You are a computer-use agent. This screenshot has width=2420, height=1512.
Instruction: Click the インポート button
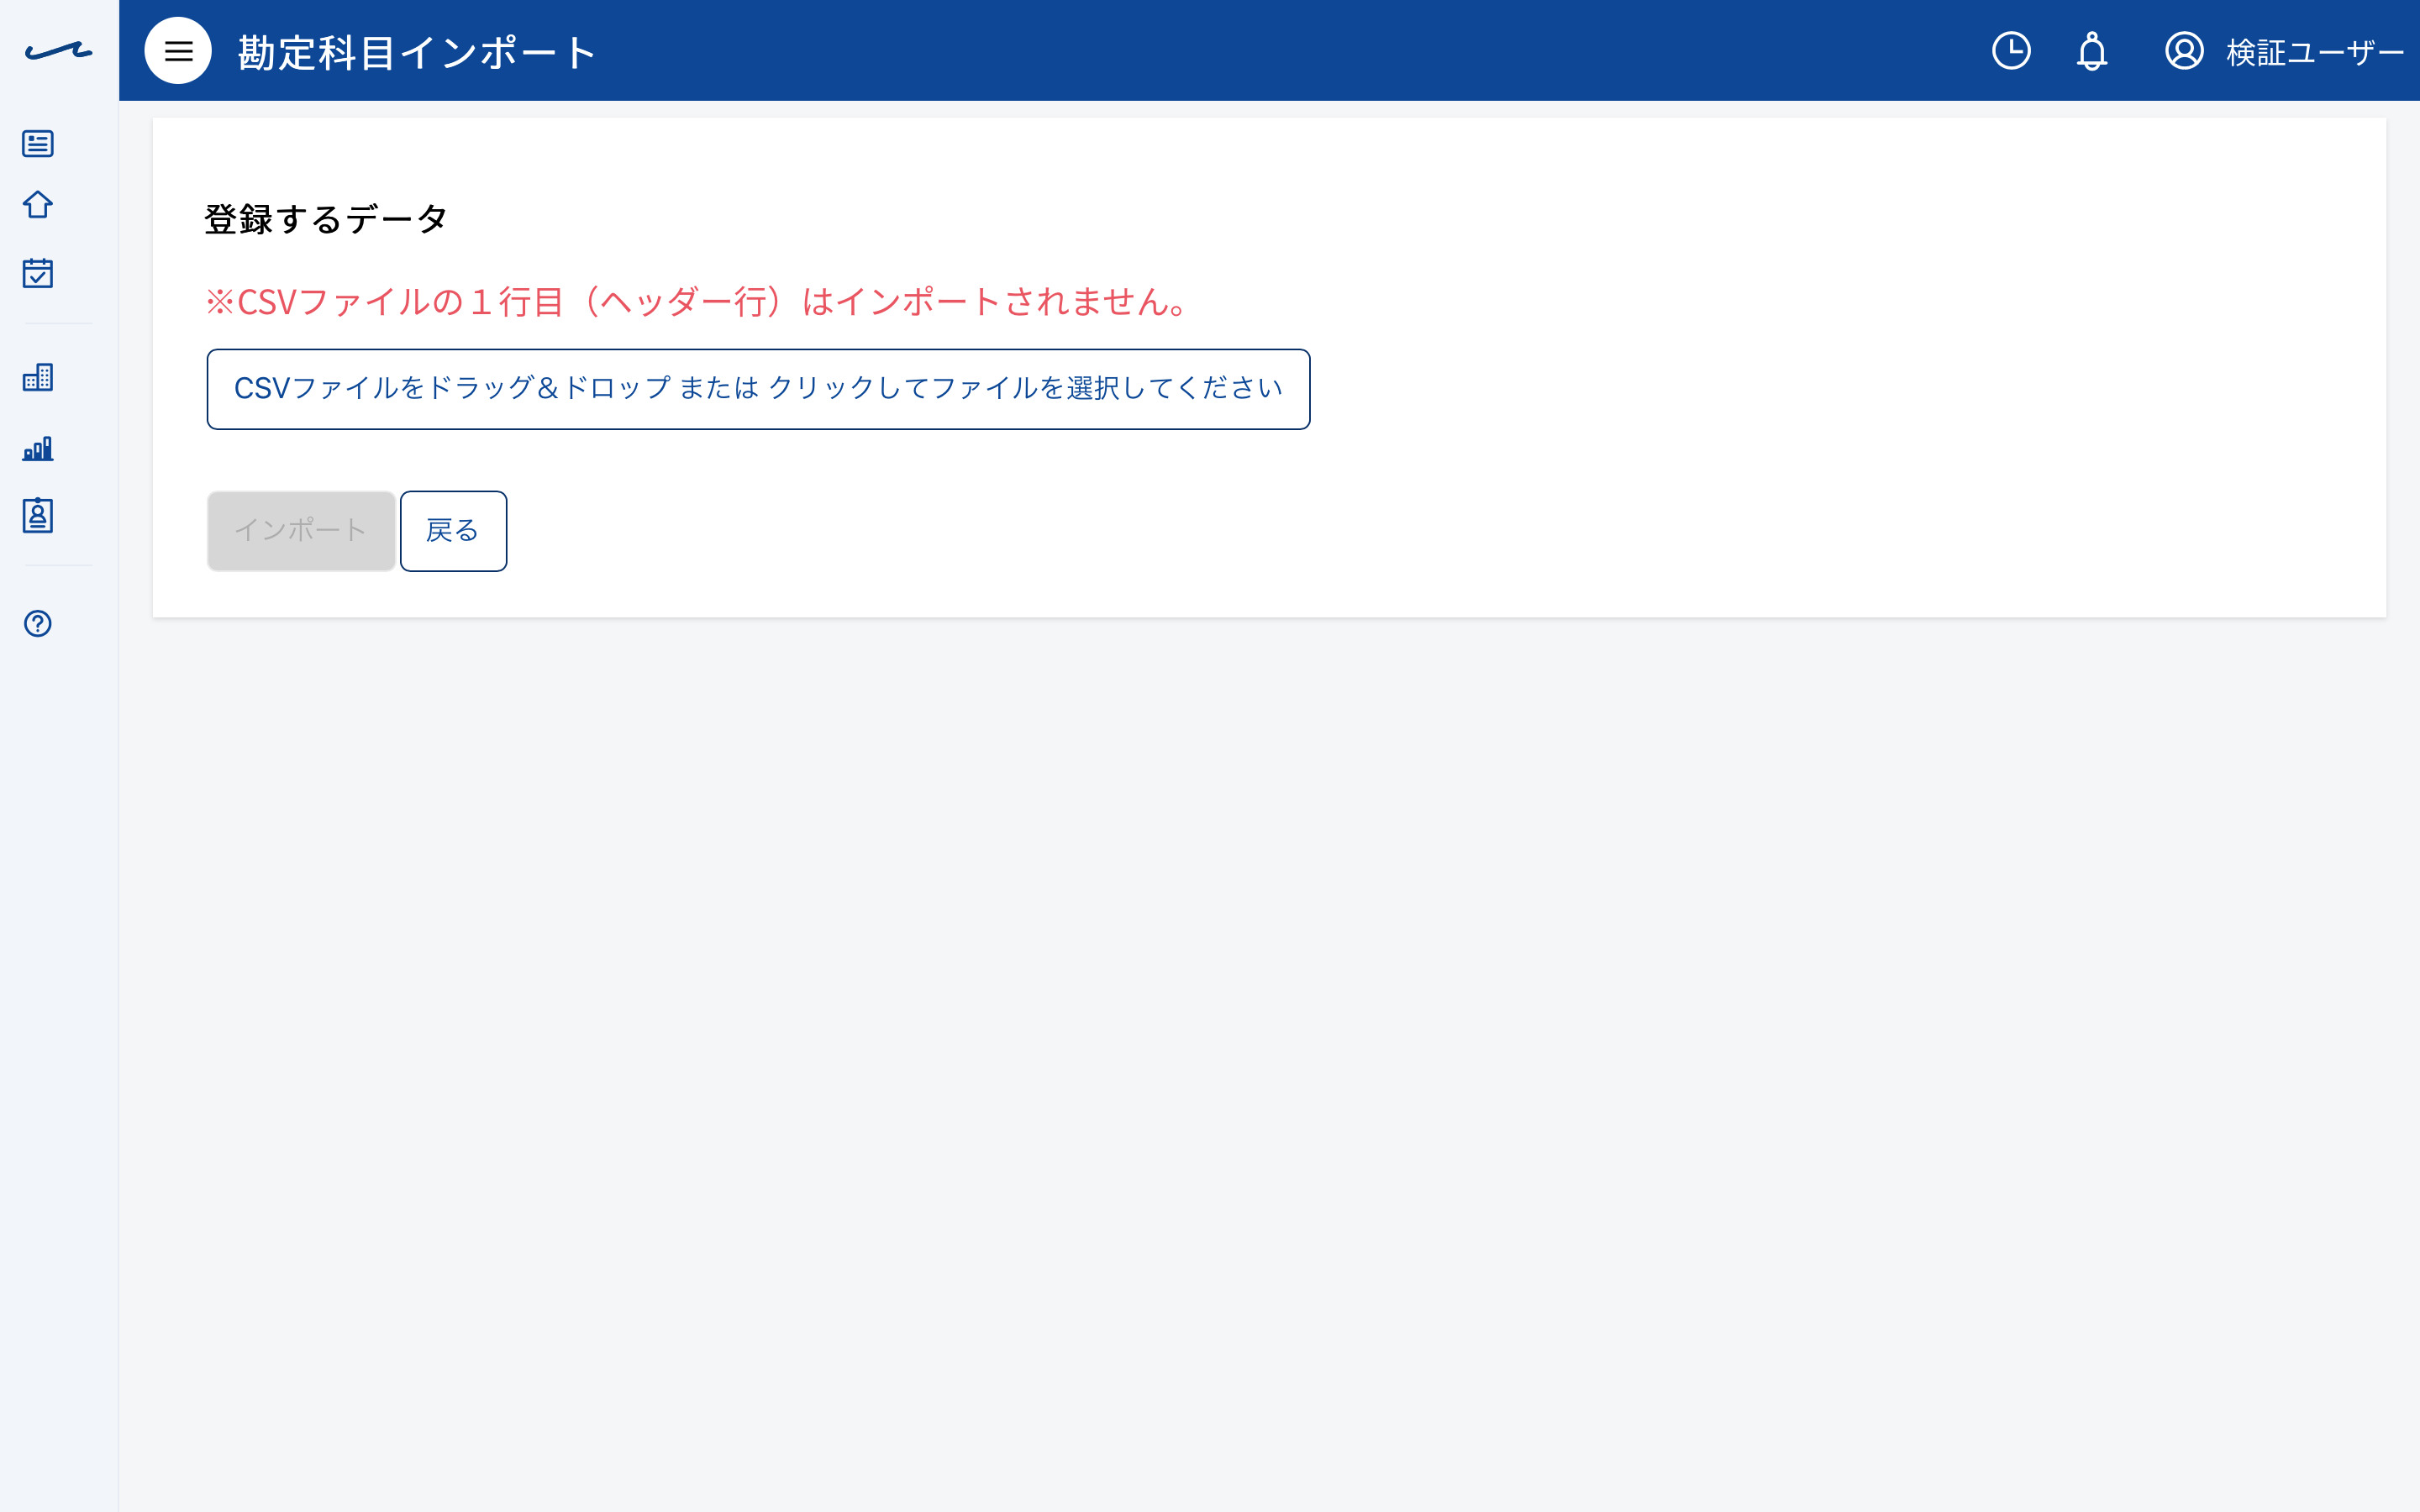(301, 531)
